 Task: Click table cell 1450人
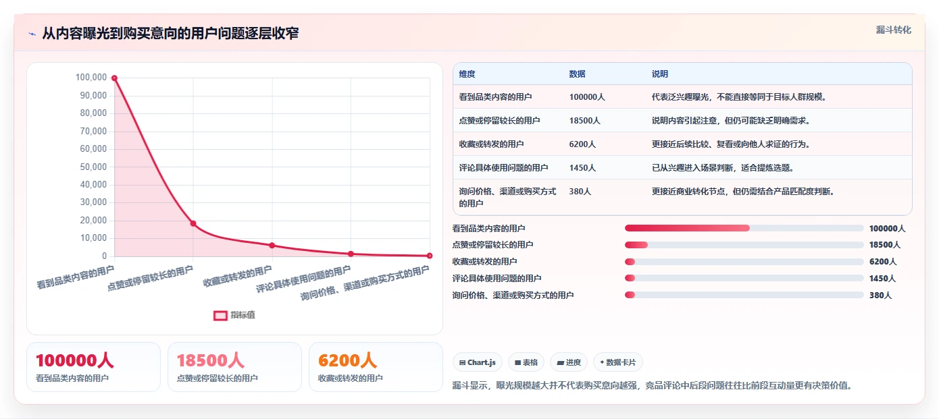(582, 168)
